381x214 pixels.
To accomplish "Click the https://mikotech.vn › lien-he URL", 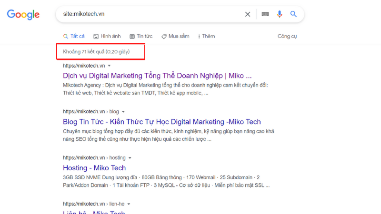I will pos(93,204).
